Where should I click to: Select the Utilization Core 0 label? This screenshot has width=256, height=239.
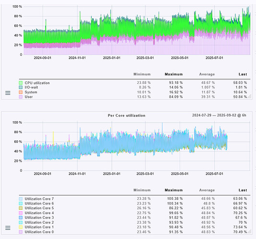pyautogui.click(x=39, y=232)
